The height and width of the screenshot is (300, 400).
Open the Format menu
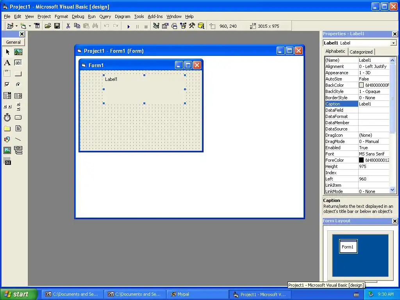pos(61,16)
